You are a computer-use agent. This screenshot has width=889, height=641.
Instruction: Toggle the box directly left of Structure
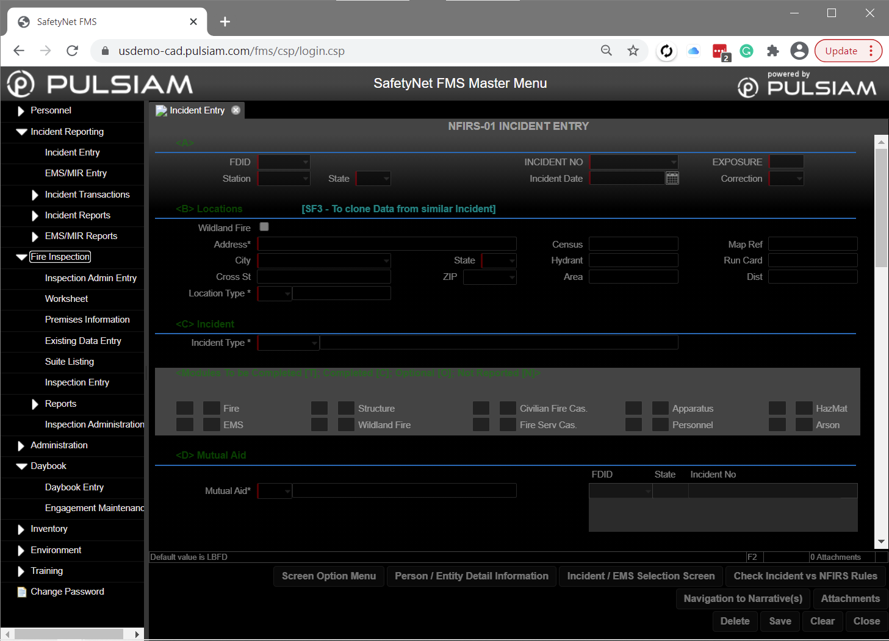coord(346,408)
